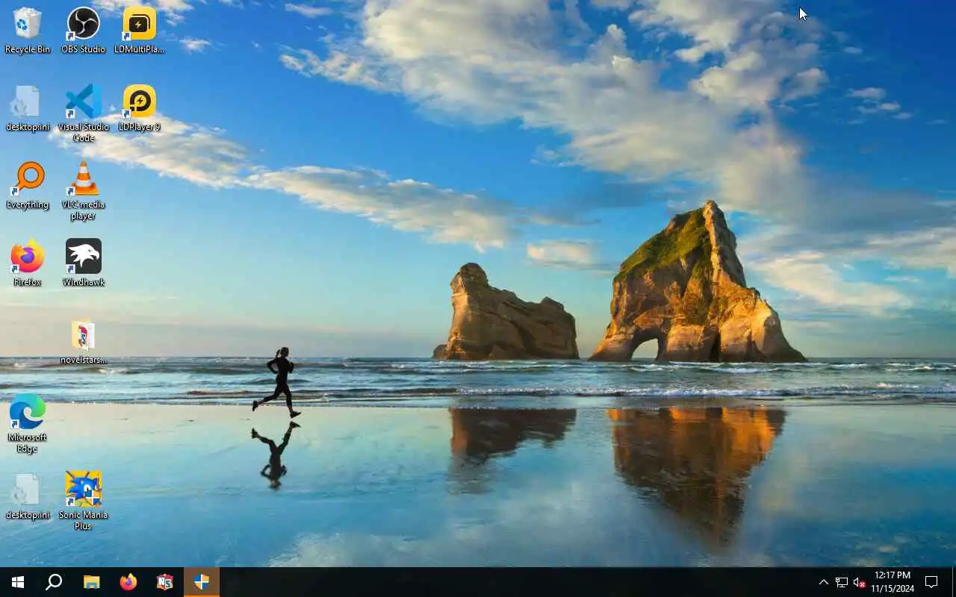956x597 pixels.
Task: Select the novelstars file icon
Action: 83,342
